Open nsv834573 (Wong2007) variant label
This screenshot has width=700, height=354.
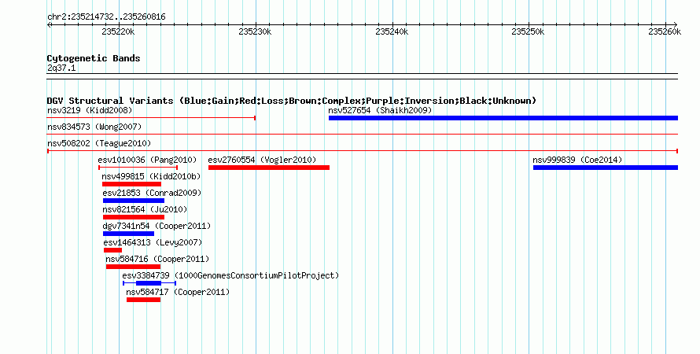[x=94, y=127]
